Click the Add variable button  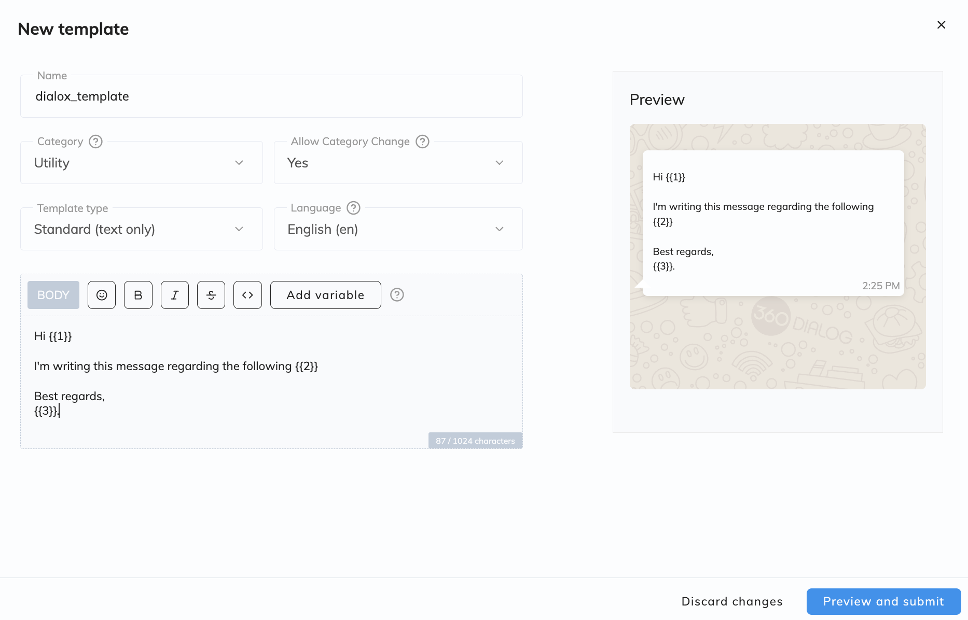pyautogui.click(x=325, y=295)
